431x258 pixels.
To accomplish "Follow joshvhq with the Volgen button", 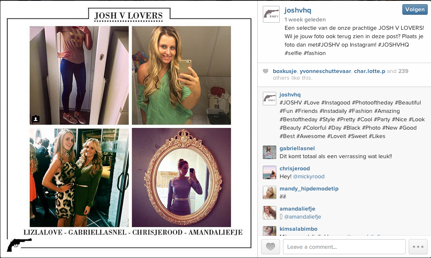I will 415,10.
